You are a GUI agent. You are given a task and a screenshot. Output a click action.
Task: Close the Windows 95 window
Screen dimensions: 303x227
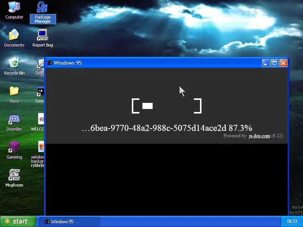click(283, 63)
